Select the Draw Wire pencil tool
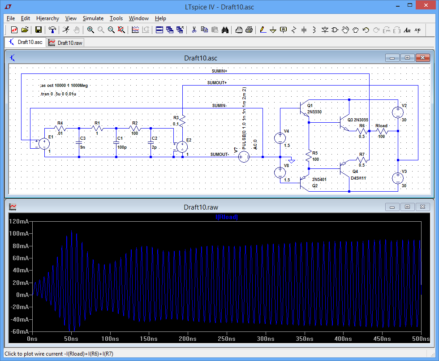 tap(263, 30)
